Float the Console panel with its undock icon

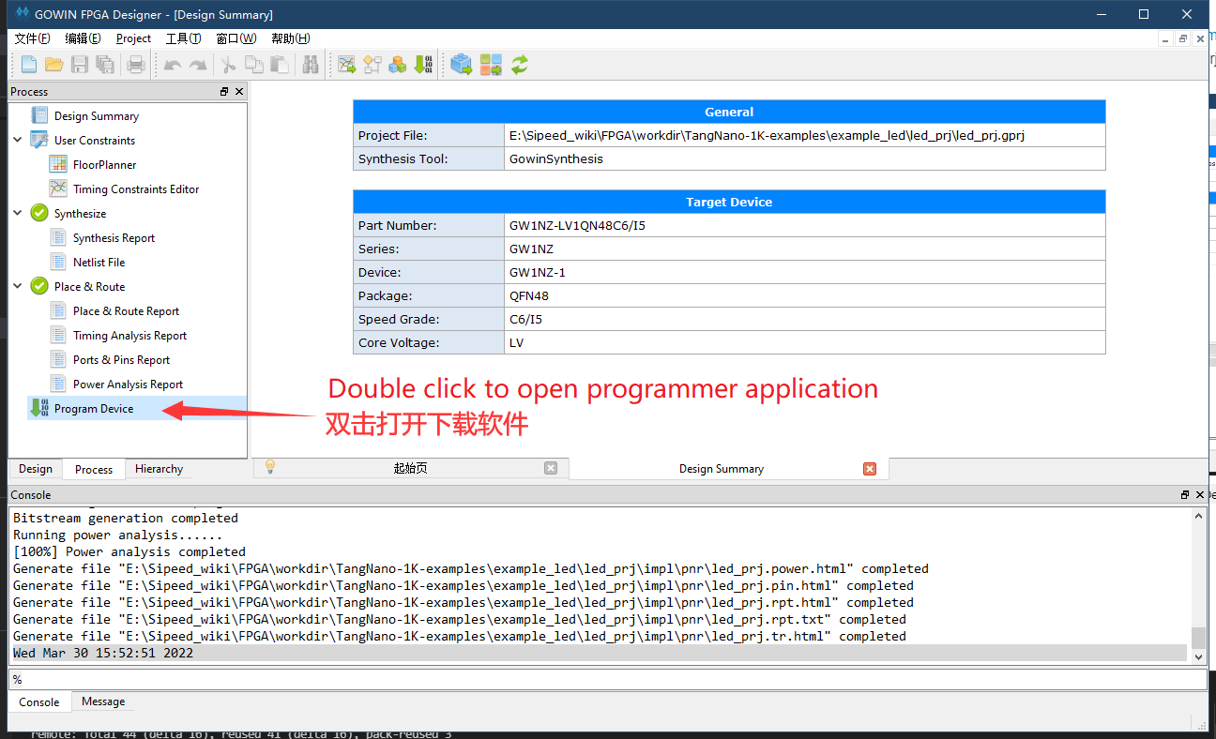pos(1185,494)
